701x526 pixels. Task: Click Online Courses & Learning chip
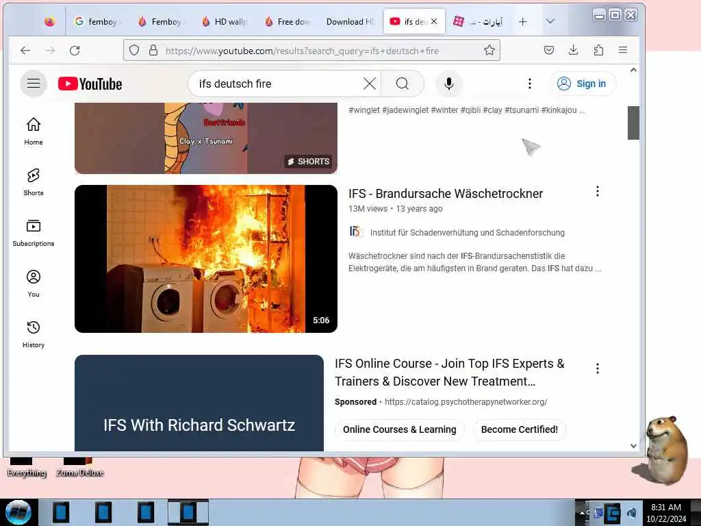(x=400, y=429)
